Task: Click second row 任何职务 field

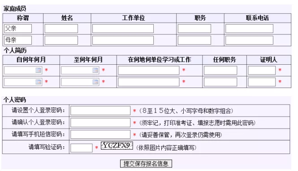Action: (220, 82)
